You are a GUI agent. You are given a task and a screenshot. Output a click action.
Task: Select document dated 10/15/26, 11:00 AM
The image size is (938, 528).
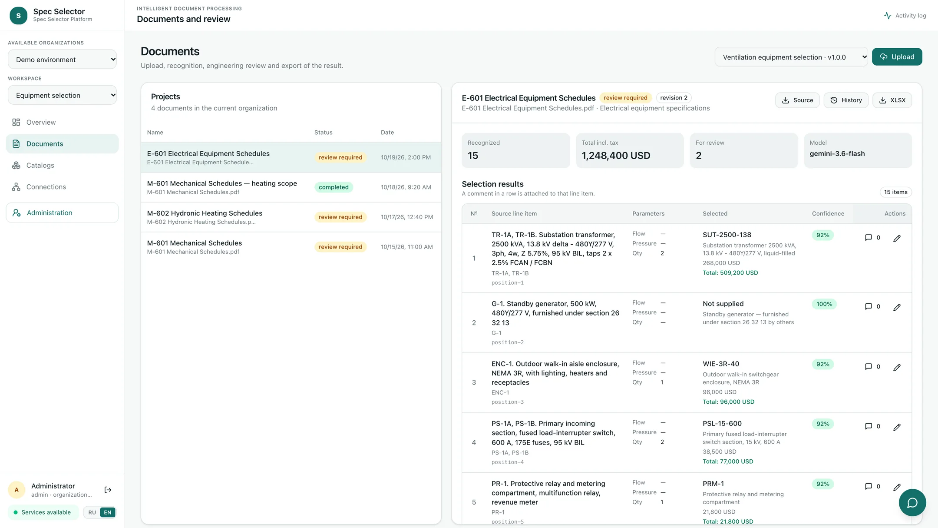[291, 247]
